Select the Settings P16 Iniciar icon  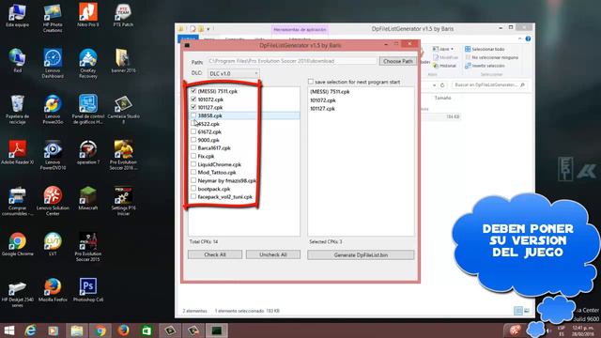123,201
